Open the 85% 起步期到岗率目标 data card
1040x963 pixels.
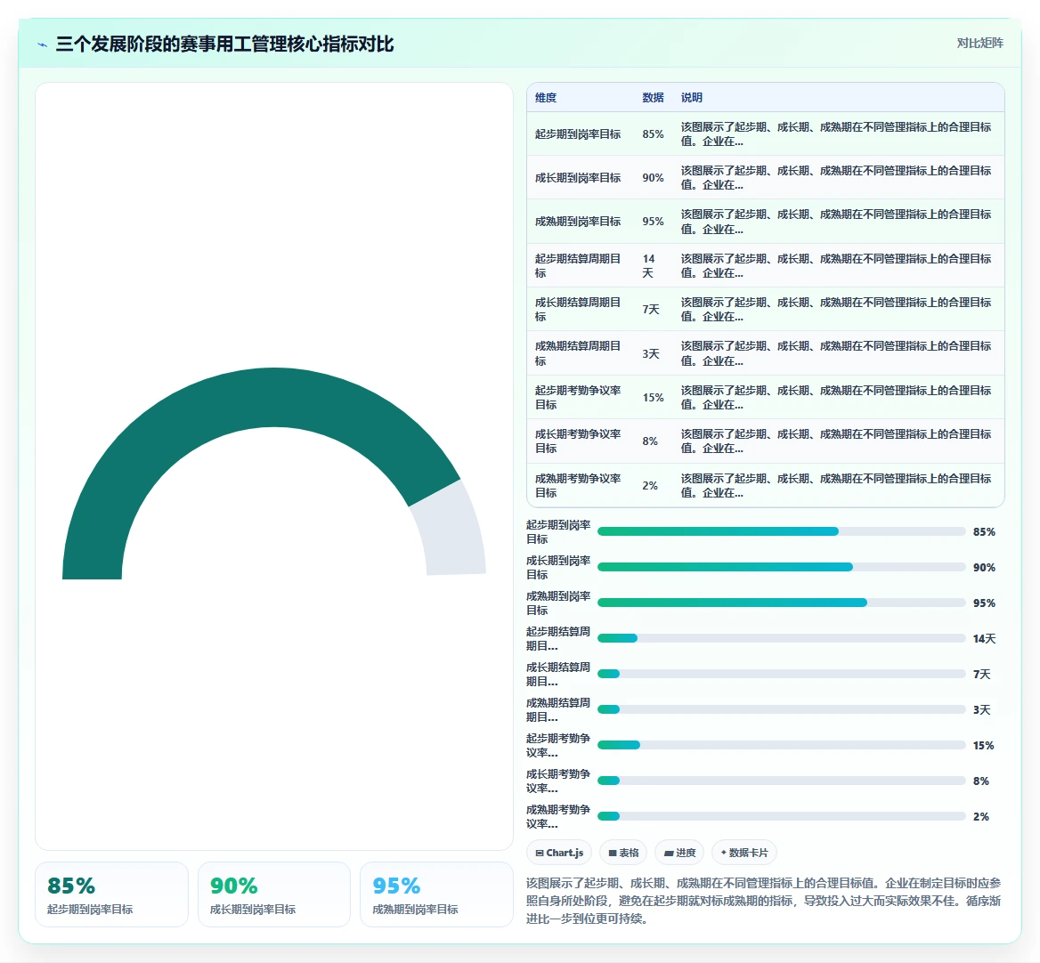[111, 894]
